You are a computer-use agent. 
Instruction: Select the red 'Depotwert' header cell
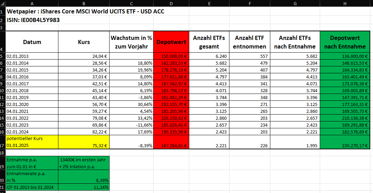click(x=171, y=42)
